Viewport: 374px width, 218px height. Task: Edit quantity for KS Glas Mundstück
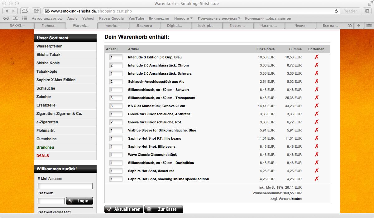[x=116, y=106]
